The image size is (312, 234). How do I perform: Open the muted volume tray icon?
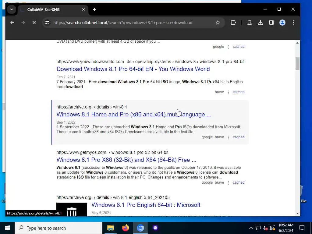(x=265, y=228)
